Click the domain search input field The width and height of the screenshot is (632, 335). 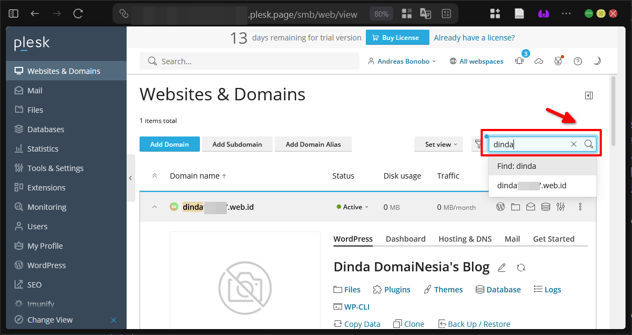[528, 144]
